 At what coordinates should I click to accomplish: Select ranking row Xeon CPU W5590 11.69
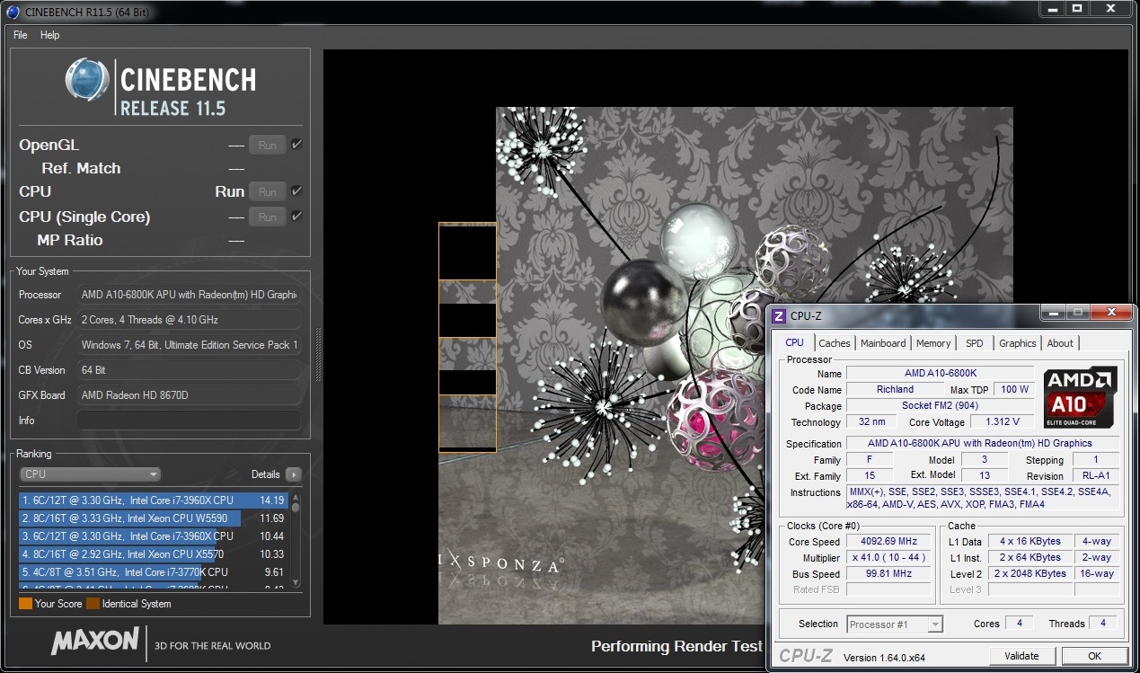point(154,518)
